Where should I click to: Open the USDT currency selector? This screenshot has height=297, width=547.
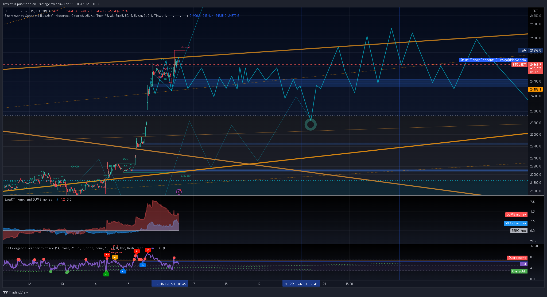[534, 11]
